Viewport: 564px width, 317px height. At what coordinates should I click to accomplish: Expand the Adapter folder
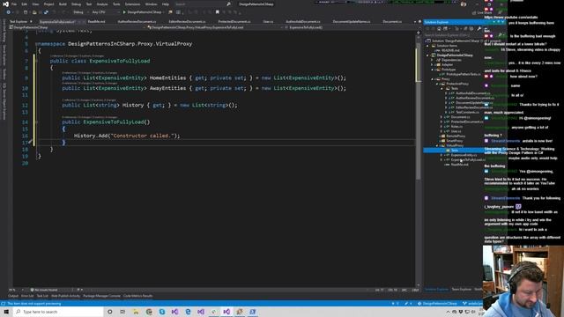(433, 64)
